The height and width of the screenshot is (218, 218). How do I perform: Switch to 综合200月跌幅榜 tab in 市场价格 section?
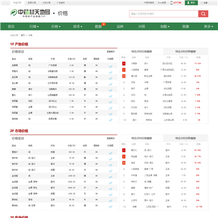tap(186, 138)
